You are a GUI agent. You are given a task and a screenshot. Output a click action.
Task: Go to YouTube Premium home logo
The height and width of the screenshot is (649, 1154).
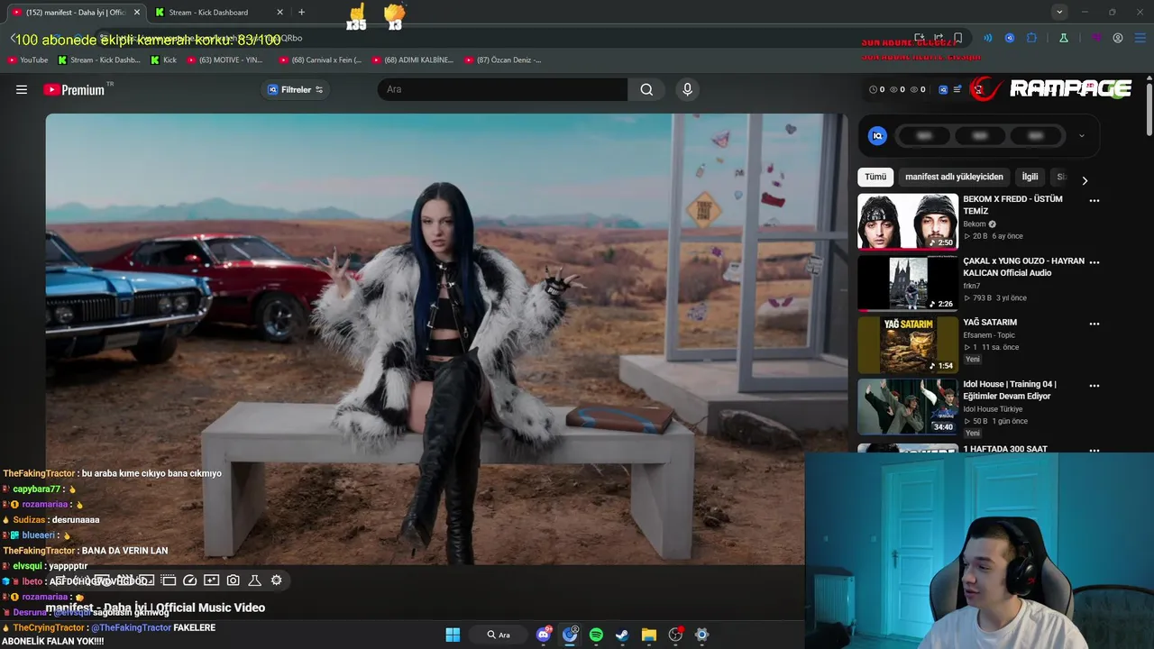click(x=74, y=89)
